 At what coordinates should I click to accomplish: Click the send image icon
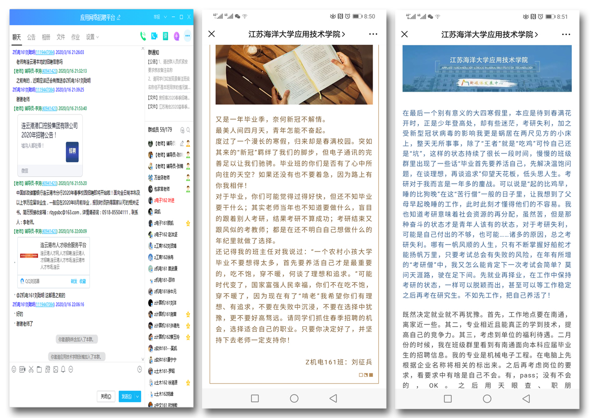coord(55,370)
